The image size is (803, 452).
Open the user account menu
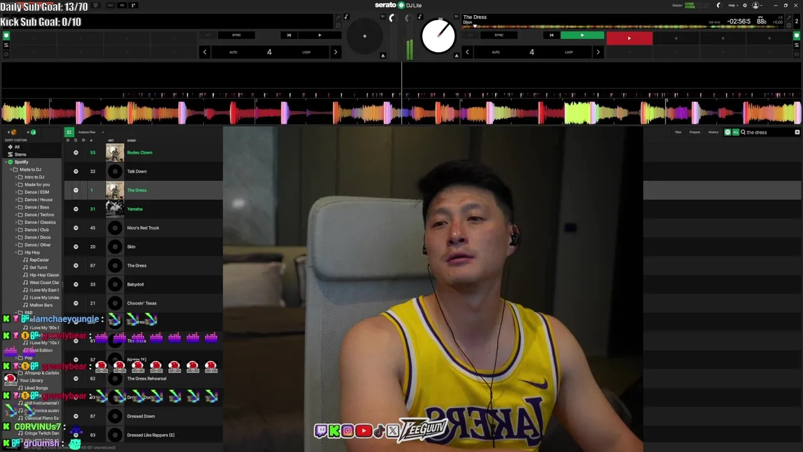tap(757, 6)
